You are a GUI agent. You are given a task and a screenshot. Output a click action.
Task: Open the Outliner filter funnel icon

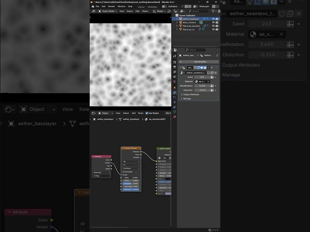(x=213, y=11)
